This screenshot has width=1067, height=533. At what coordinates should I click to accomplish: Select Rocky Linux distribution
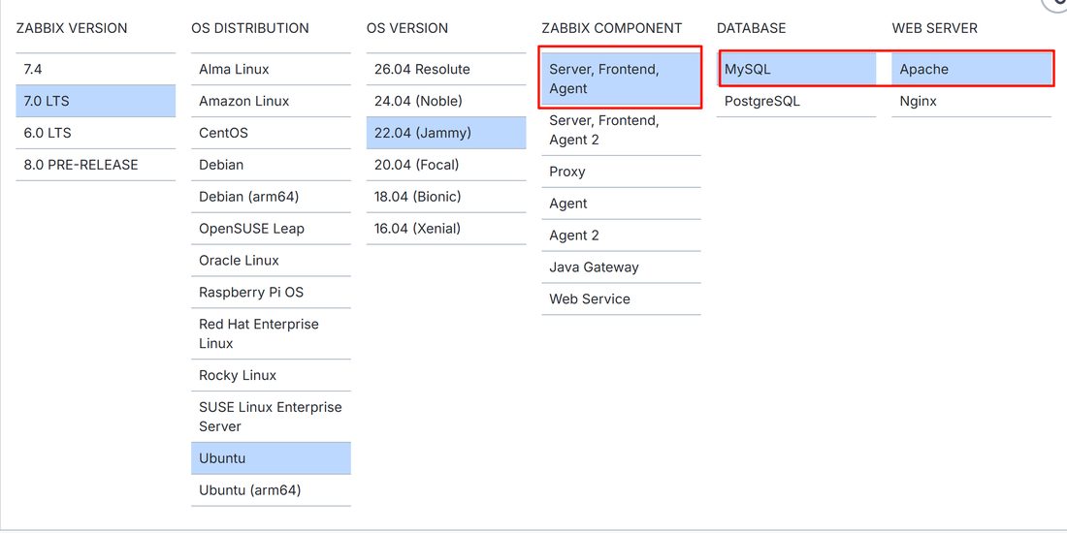[271, 375]
